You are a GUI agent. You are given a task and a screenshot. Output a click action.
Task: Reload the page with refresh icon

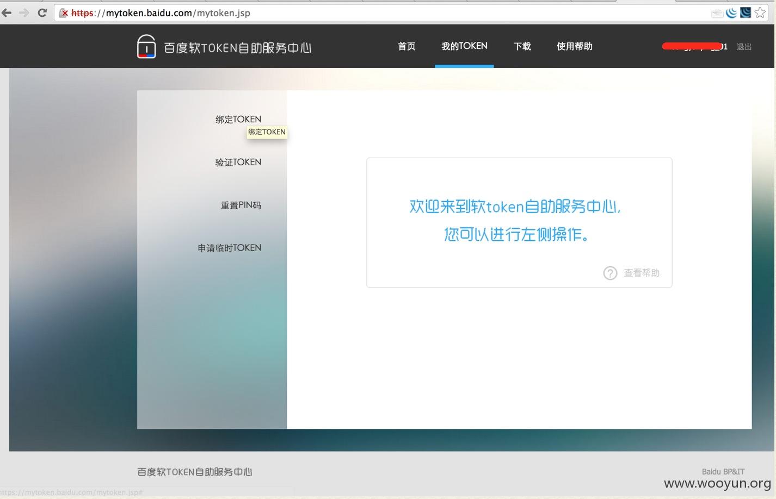[x=42, y=13]
